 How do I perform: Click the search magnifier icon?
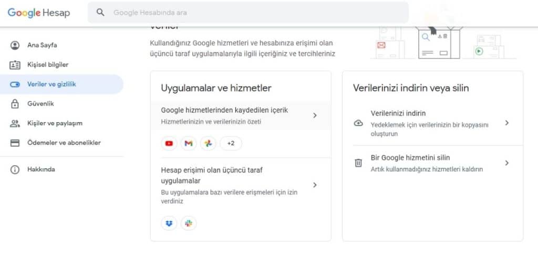tap(100, 13)
